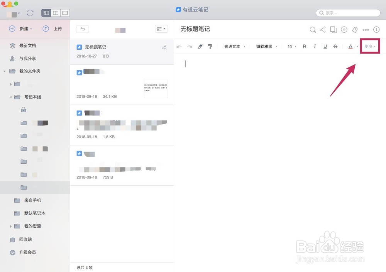Click the tag icon in the note header
Screen dimensions: 386x272
[355, 30]
